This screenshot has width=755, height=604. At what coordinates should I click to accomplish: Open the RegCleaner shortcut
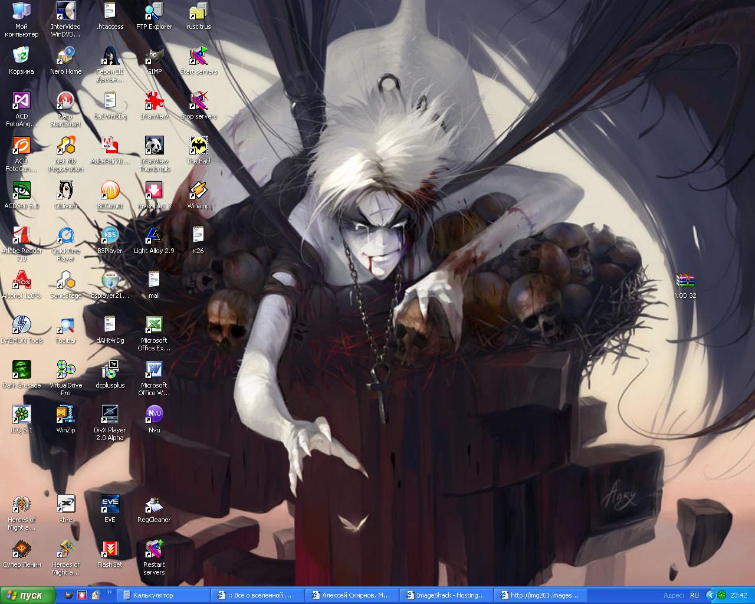click(154, 509)
